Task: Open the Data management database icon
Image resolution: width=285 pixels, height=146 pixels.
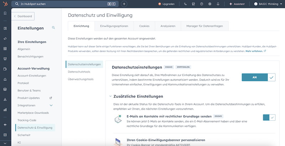Action: 5,89
